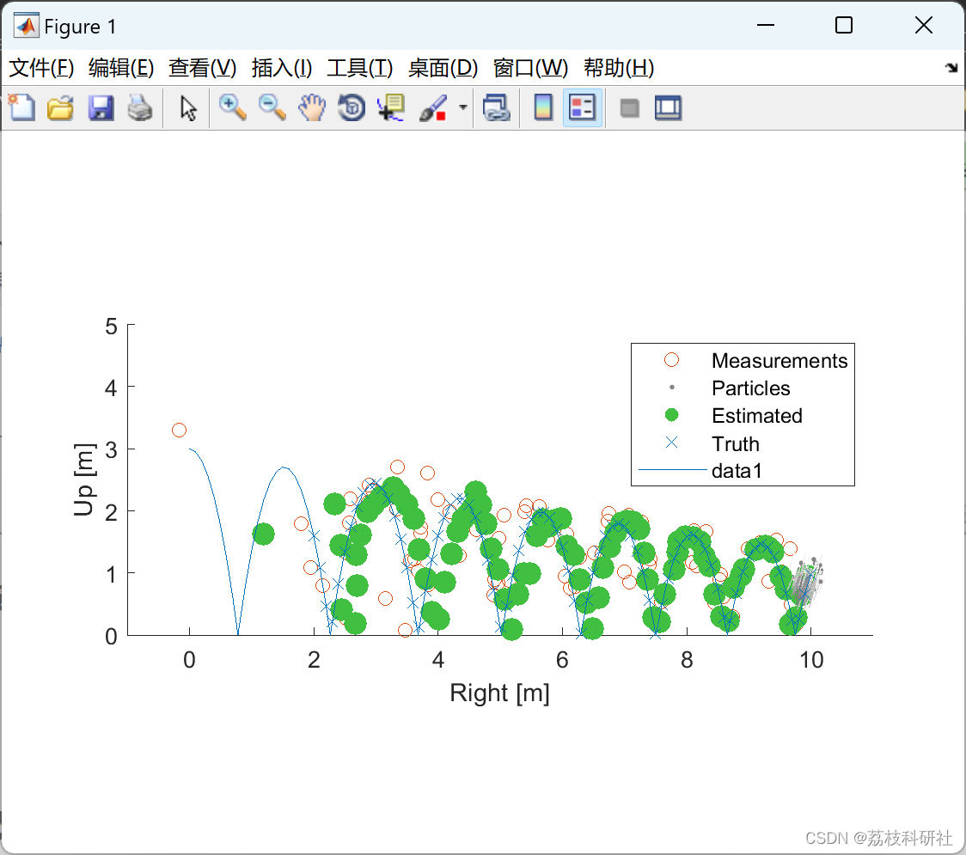Select the Rotate 3D tool
The height and width of the screenshot is (855, 966).
351,107
